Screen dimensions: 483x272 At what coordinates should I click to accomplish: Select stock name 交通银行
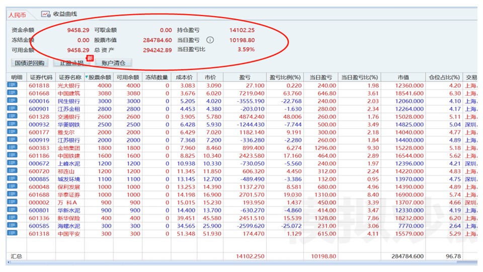(69, 116)
